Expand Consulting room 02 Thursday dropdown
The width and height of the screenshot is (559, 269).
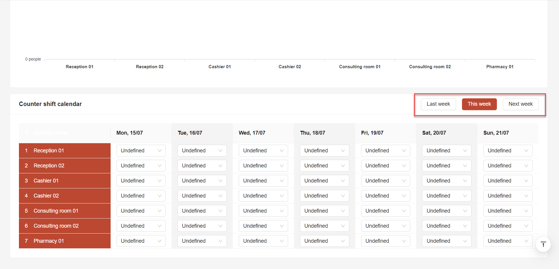(x=324, y=226)
